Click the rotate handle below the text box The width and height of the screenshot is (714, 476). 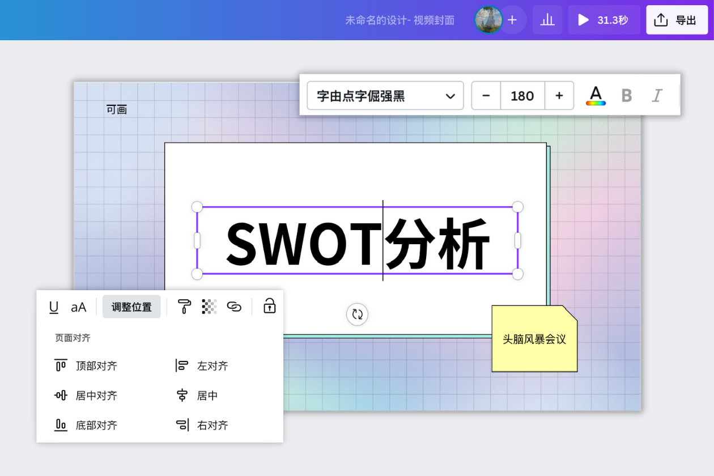click(357, 314)
